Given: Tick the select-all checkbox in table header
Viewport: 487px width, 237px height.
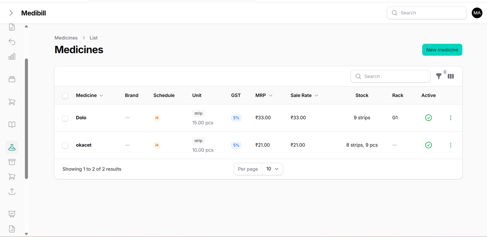Looking at the screenshot, I should tap(65, 96).
